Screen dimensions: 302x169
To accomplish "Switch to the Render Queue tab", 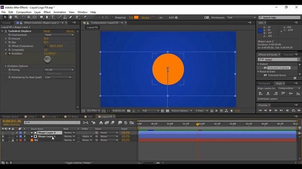I will point(10,116).
